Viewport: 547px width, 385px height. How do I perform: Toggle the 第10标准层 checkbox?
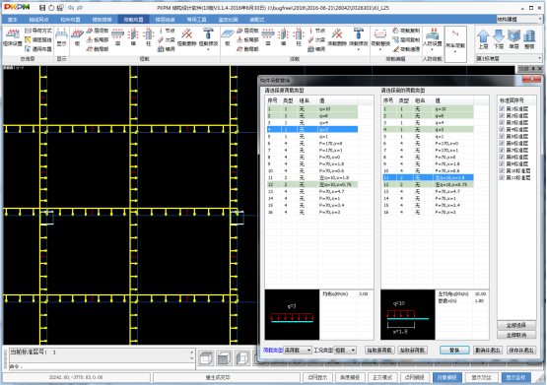[502, 170]
